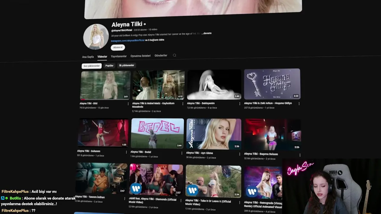Click the Aleyna Tilki channel avatar

point(96,37)
